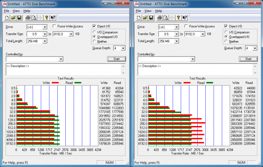
Task: Open View menu in left window
Action: (16, 11)
